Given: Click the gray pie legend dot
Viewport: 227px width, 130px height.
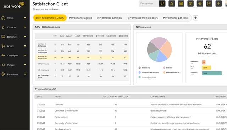Looking at the screenshot, I should click(x=139, y=68).
